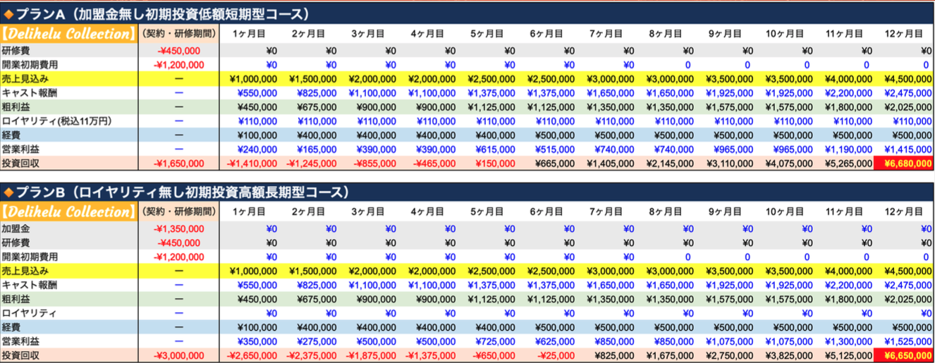Select the -¥1,350,000 加盟金 cell

click(180, 228)
